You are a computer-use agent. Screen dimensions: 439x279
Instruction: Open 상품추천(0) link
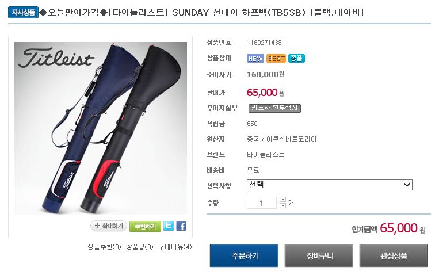[x=105, y=247]
